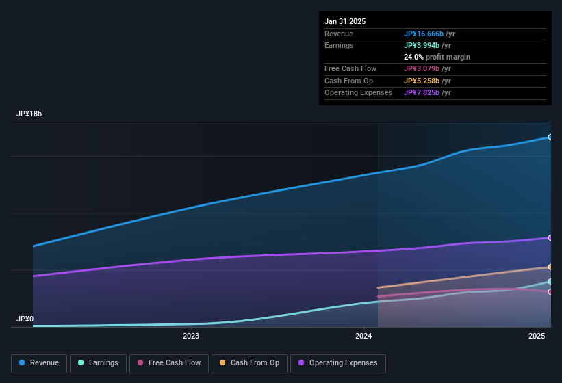
Task: Click the Earnings label in tooltip
Action: tap(339, 45)
